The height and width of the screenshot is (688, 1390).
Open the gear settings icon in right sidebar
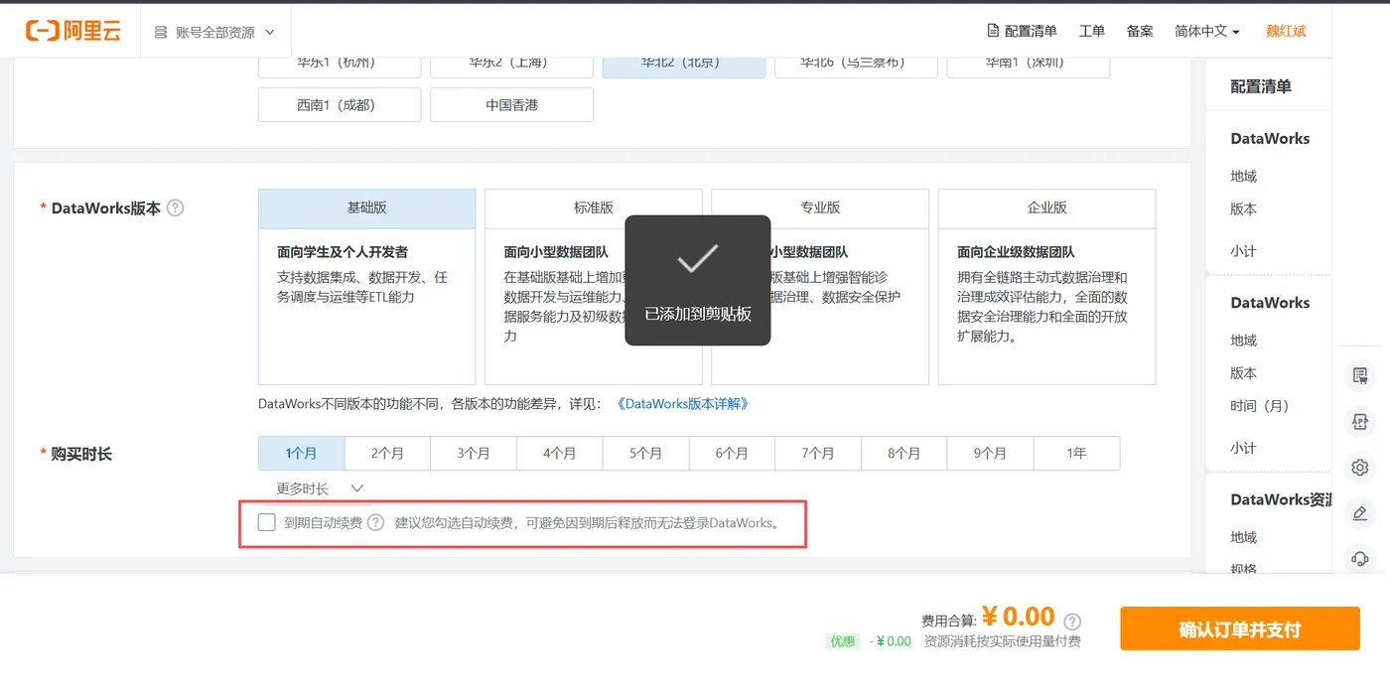(1360, 468)
